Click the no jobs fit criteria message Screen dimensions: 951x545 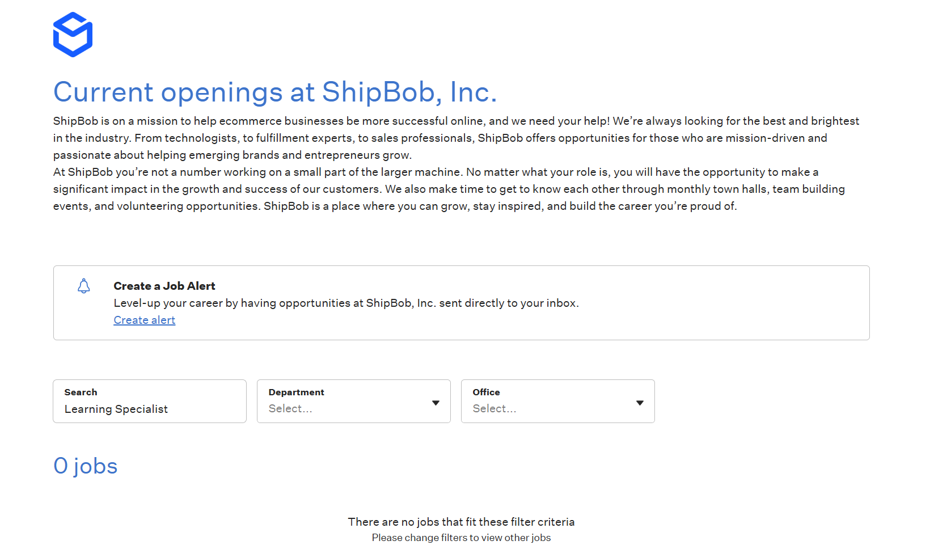(462, 522)
